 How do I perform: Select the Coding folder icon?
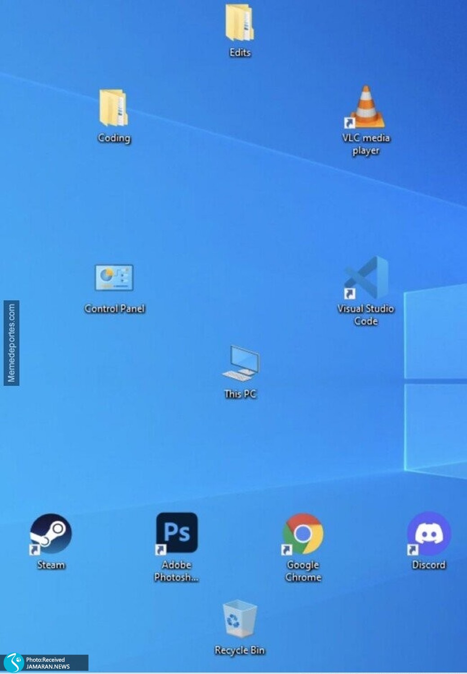[x=114, y=108]
